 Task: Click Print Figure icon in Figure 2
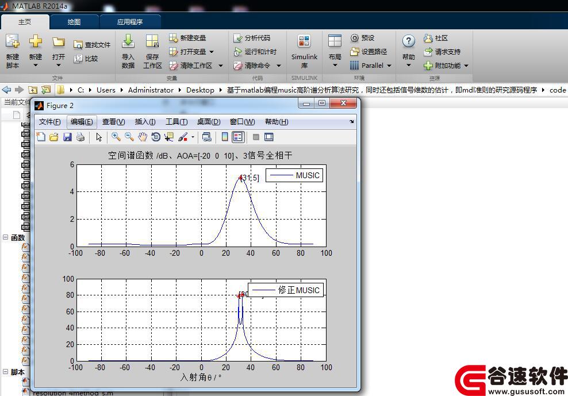80,137
